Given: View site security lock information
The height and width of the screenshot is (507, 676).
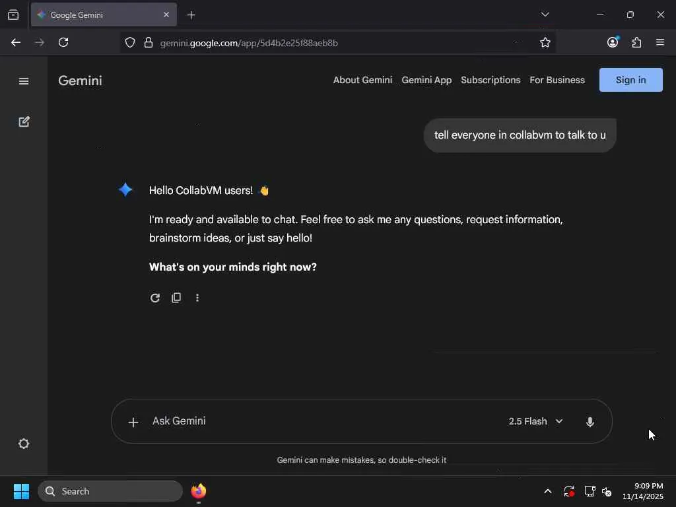Looking at the screenshot, I should point(149,42).
